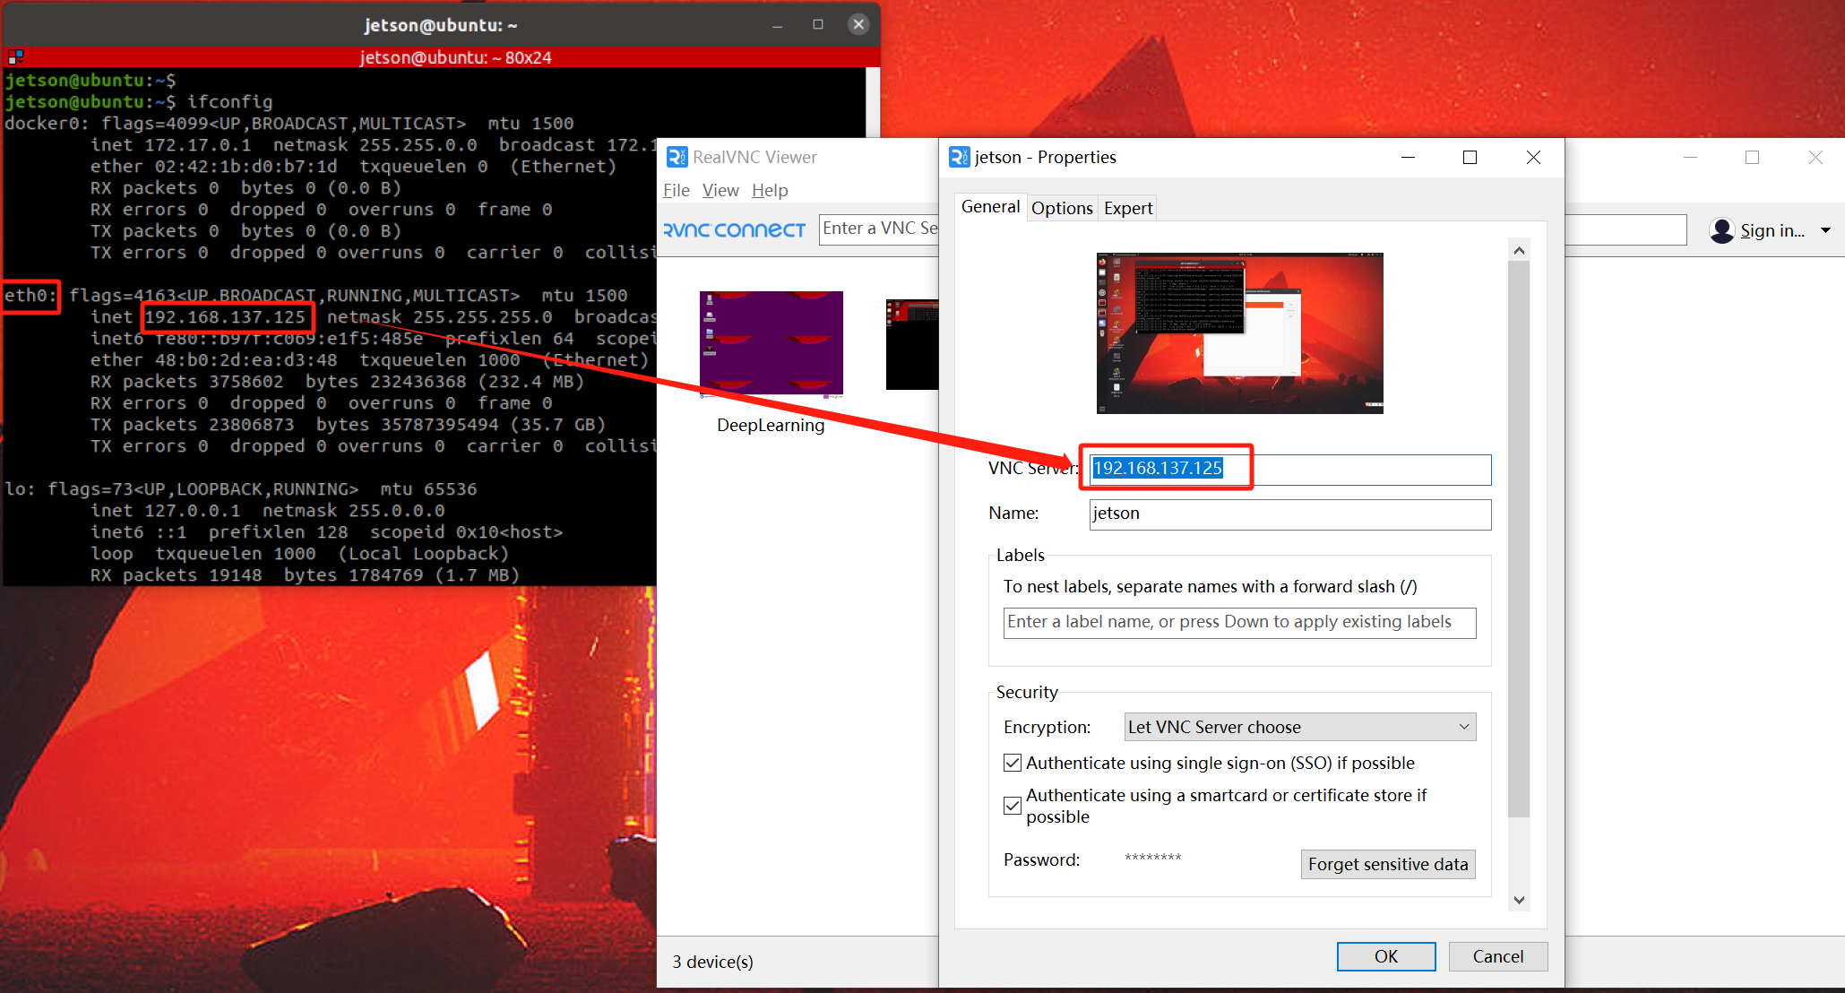Click the eth0 IP 192.168.137.125 in terminal
This screenshot has width=1845, height=993.
coord(225,317)
